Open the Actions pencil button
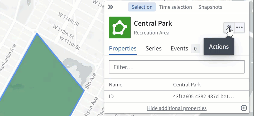254x116 pixels. tap(229, 27)
